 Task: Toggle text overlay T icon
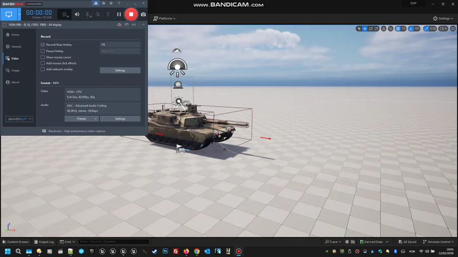tap(108, 14)
